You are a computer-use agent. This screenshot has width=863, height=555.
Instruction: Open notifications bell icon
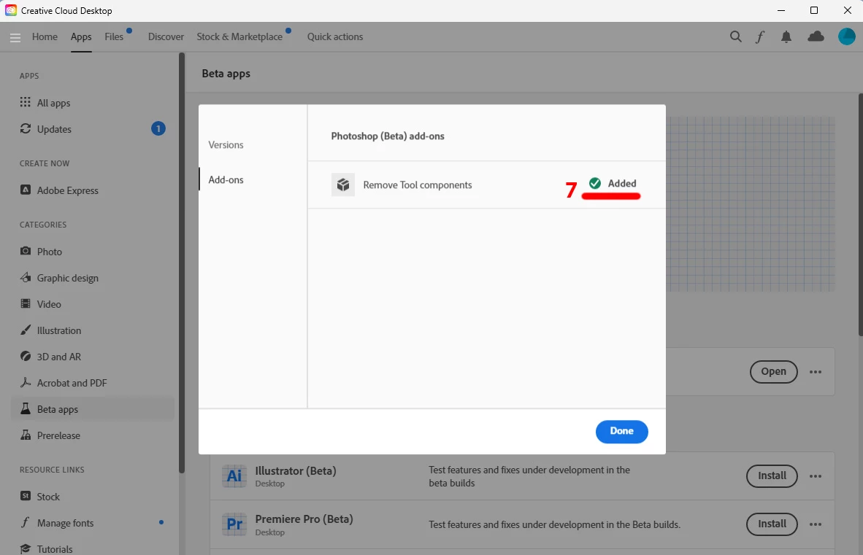coord(786,36)
